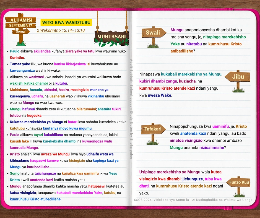Viewport: 260px width, 218px height.
Task: Click the phrase kurekebisha dhambi
Action: 59,141
